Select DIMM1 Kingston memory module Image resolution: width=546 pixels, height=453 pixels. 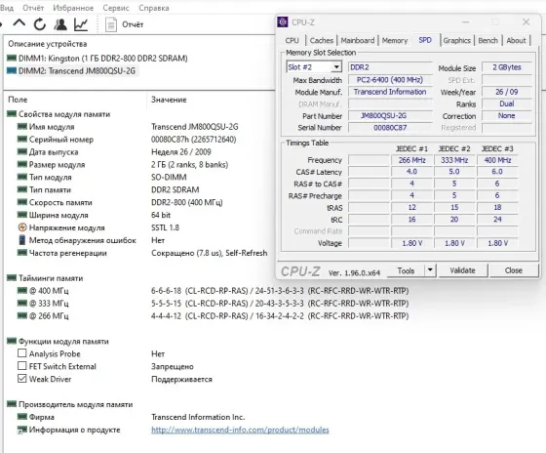[x=97, y=58]
